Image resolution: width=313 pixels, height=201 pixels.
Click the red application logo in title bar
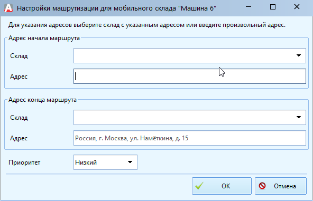[8, 8]
